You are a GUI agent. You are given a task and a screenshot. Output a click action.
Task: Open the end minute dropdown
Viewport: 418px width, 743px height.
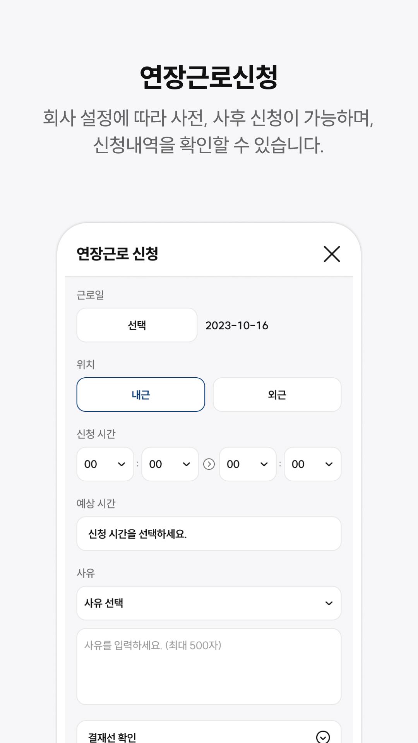click(x=312, y=464)
